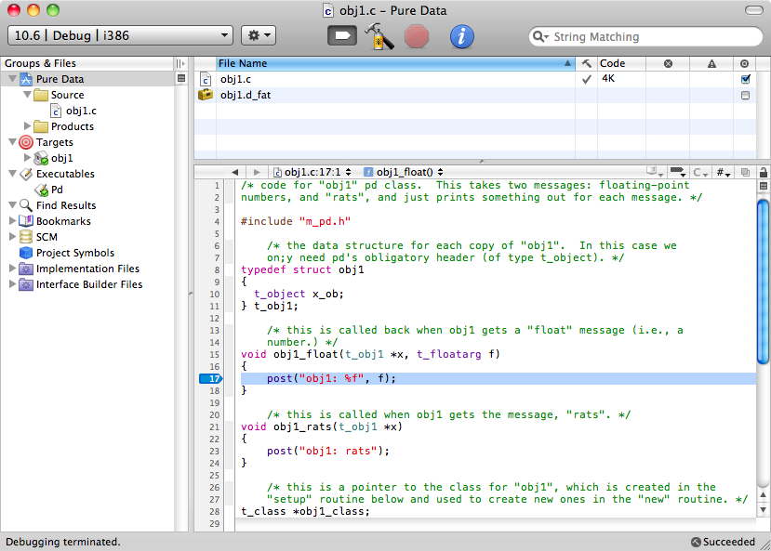Image resolution: width=771 pixels, height=551 pixels.
Task: Click the scroll up arrow in editor
Action: 764,495
